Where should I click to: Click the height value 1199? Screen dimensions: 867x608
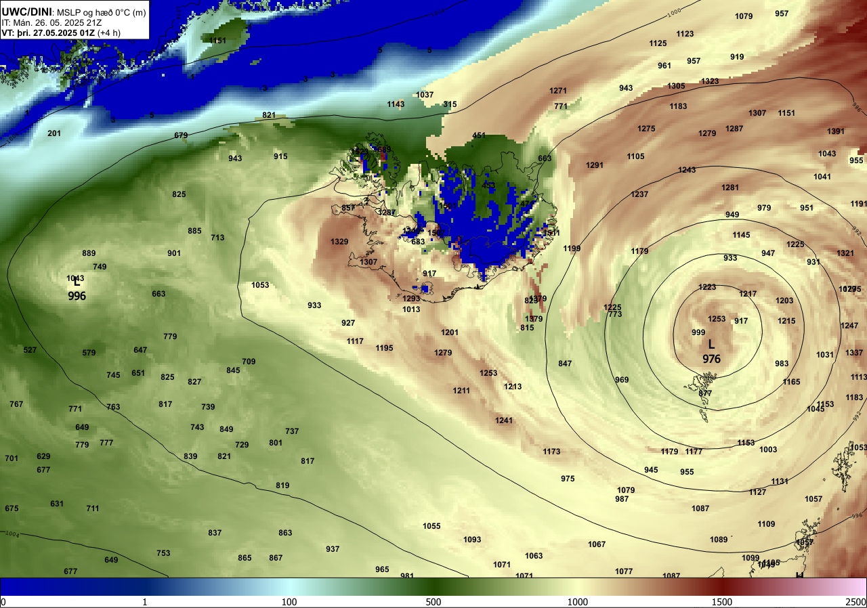(x=572, y=248)
